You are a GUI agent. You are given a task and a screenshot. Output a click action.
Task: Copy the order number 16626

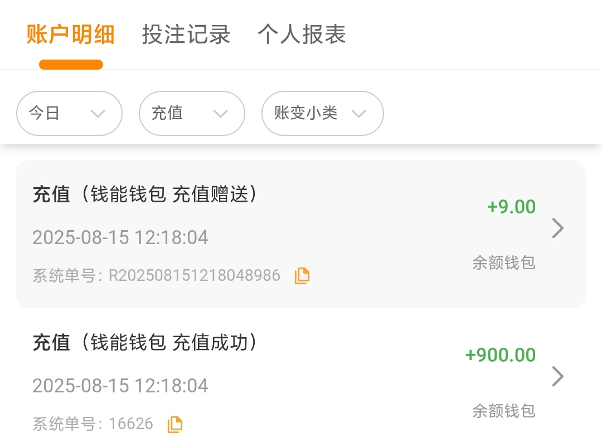175,424
